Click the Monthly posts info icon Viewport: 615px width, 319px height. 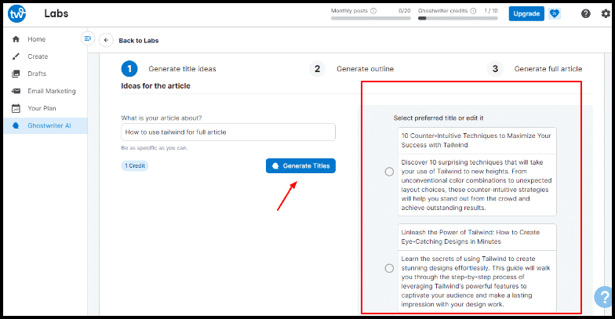point(373,11)
